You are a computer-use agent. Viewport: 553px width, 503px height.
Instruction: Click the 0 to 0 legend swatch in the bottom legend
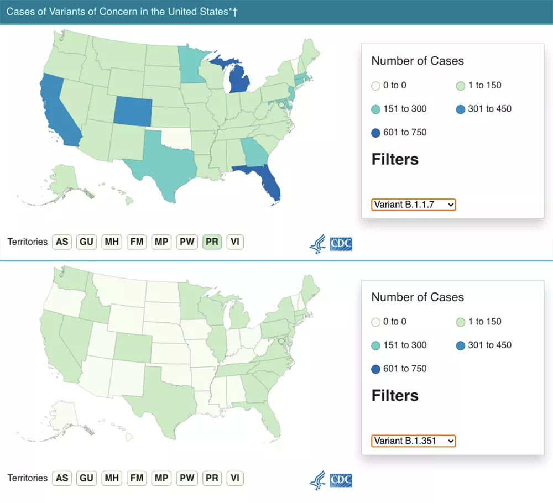pyautogui.click(x=375, y=322)
